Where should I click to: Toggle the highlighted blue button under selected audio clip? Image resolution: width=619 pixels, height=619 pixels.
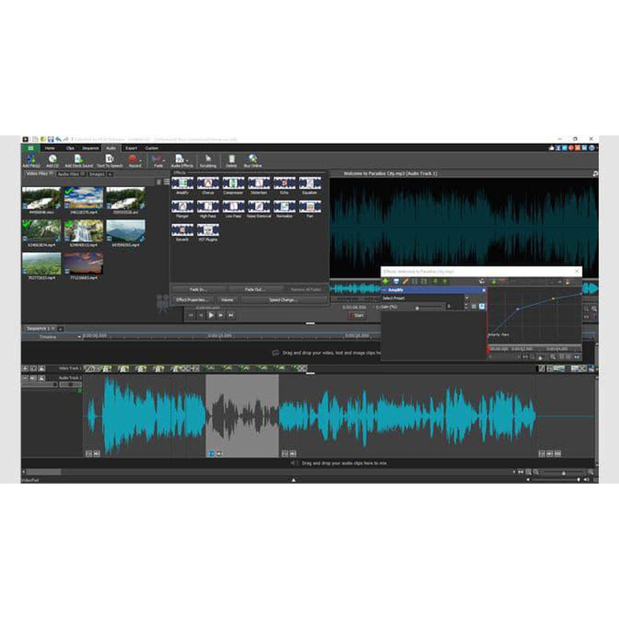(x=211, y=454)
